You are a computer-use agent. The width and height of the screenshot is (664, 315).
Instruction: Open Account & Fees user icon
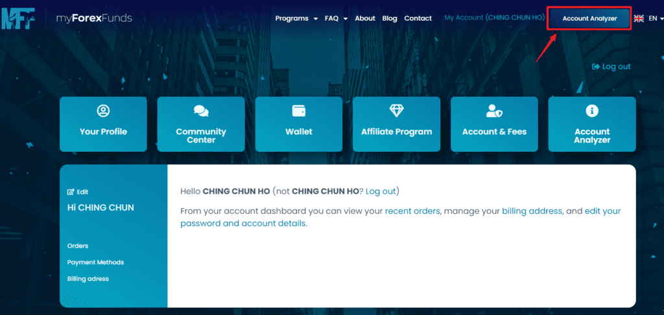click(494, 111)
